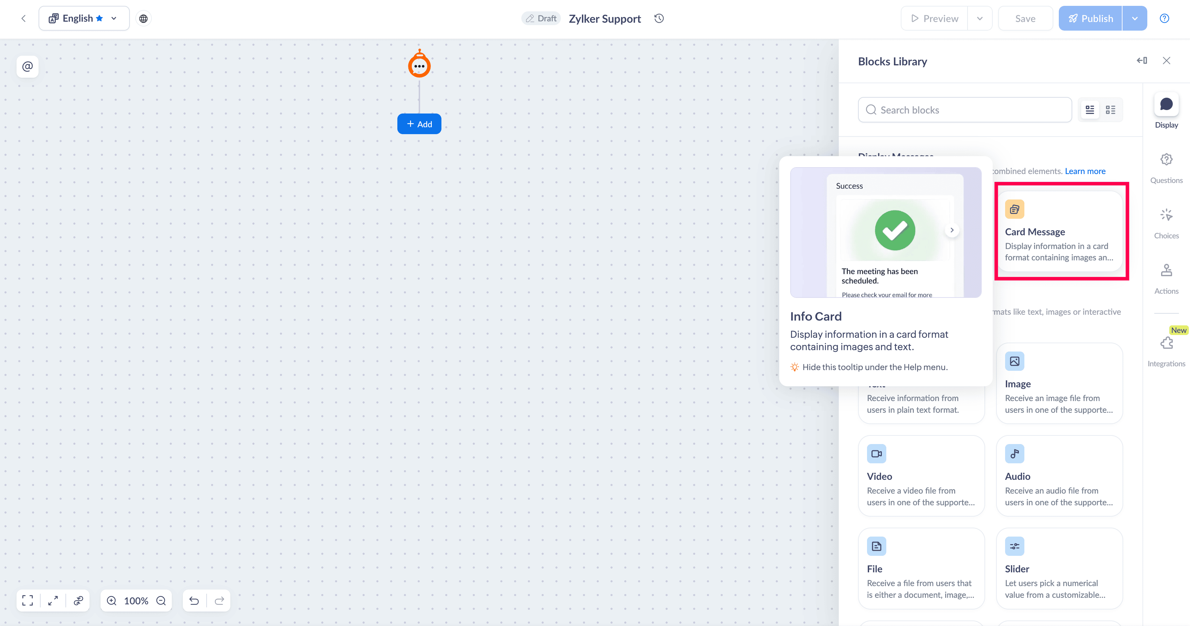Switch to the Questions tab
Viewport: 1190px width, 626px height.
click(x=1166, y=168)
